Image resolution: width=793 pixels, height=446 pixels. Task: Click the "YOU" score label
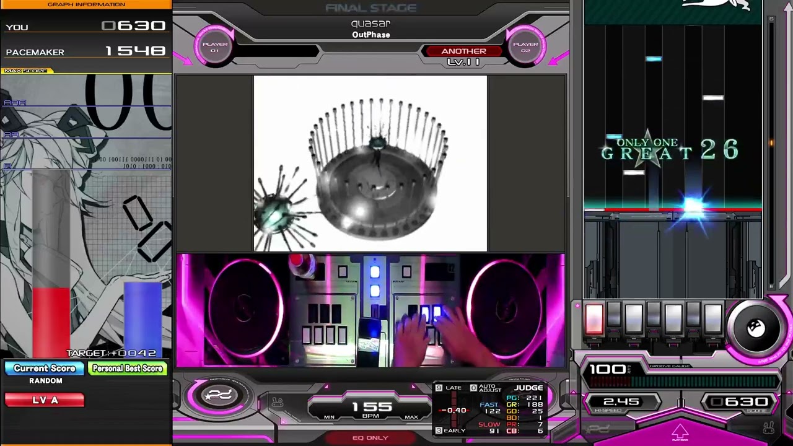[x=17, y=27]
